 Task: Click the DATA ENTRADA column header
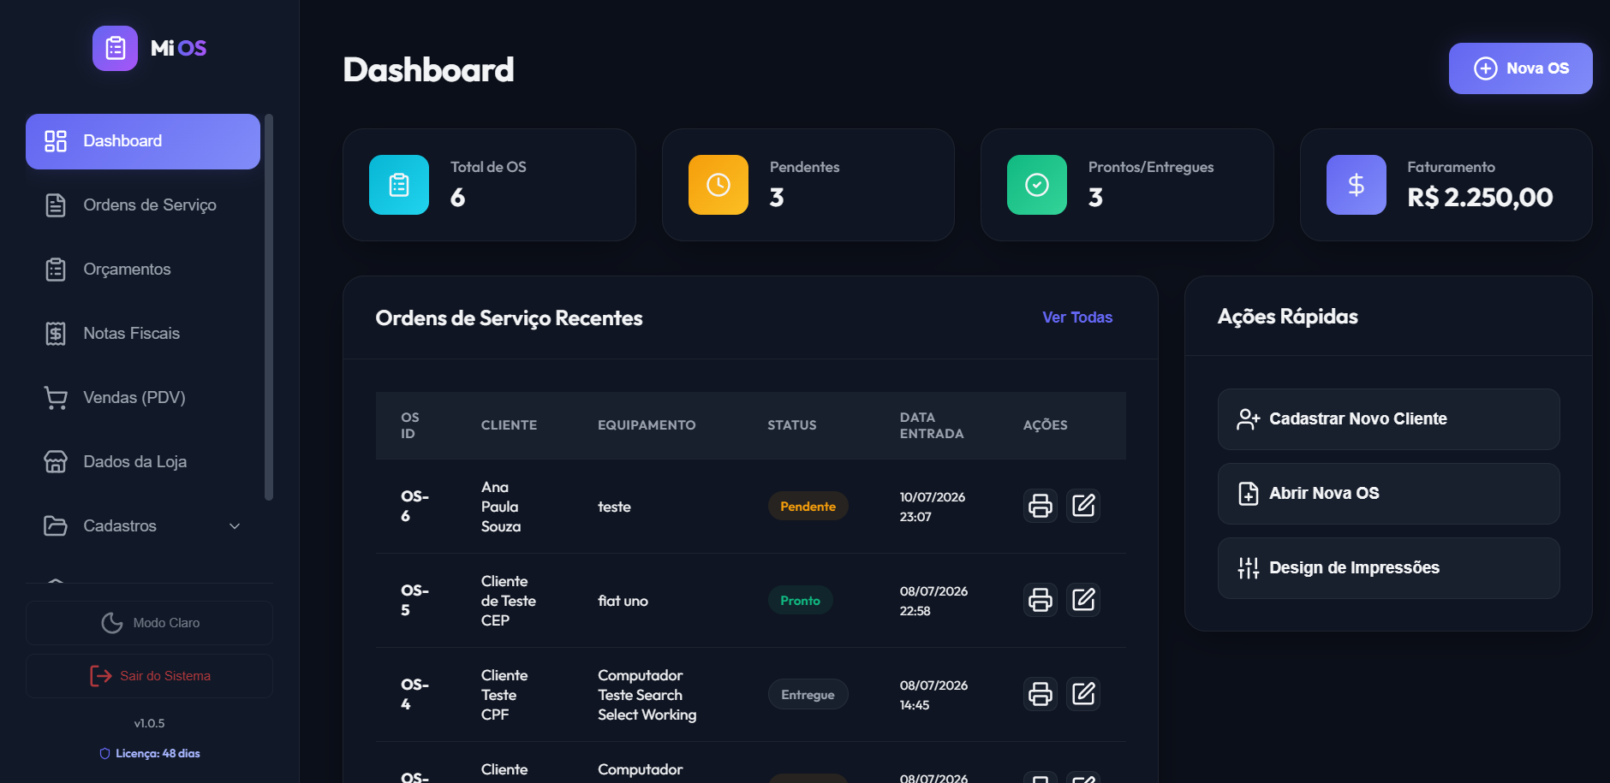(931, 425)
